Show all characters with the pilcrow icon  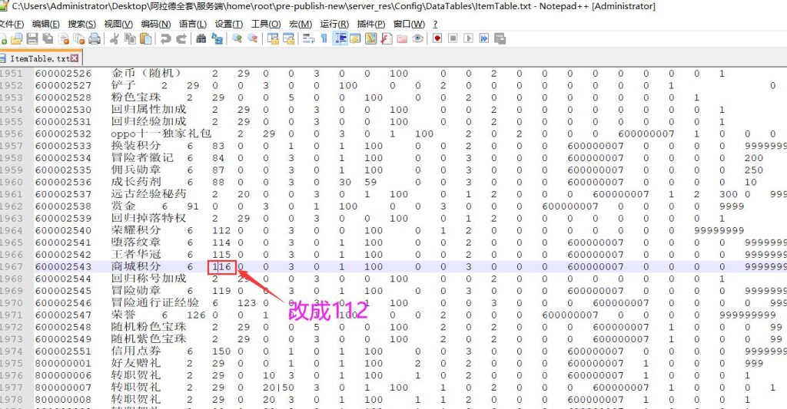coord(324,38)
